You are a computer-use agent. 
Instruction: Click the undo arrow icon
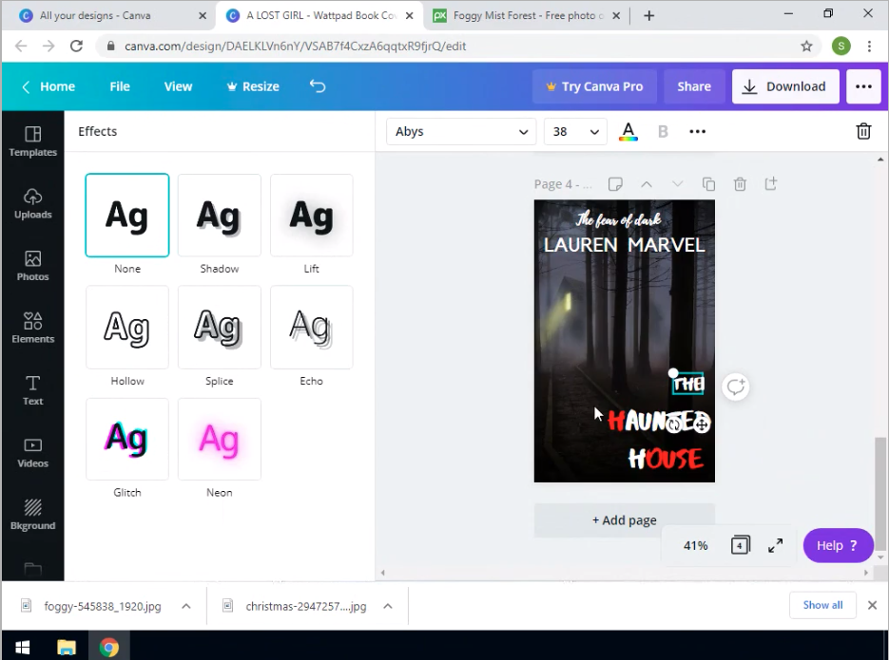[x=318, y=86]
